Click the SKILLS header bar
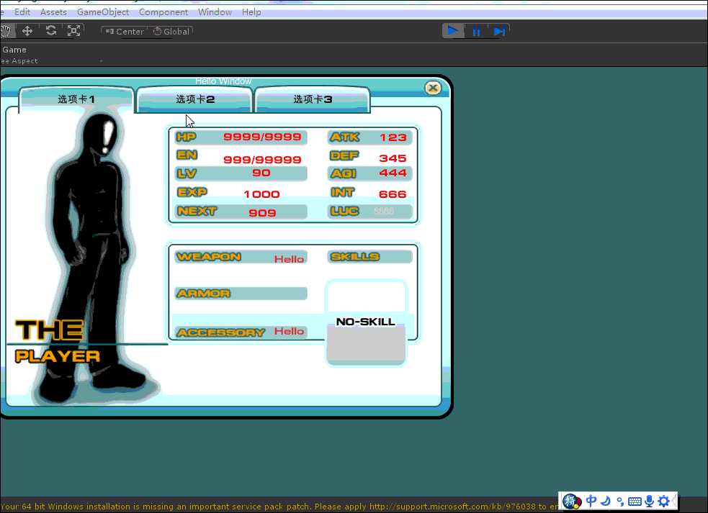This screenshot has width=708, height=513. click(x=369, y=257)
